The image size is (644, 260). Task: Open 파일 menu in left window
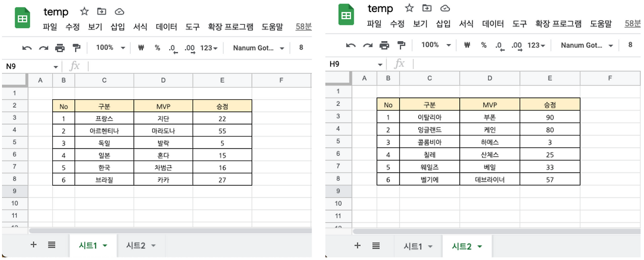click(x=50, y=27)
